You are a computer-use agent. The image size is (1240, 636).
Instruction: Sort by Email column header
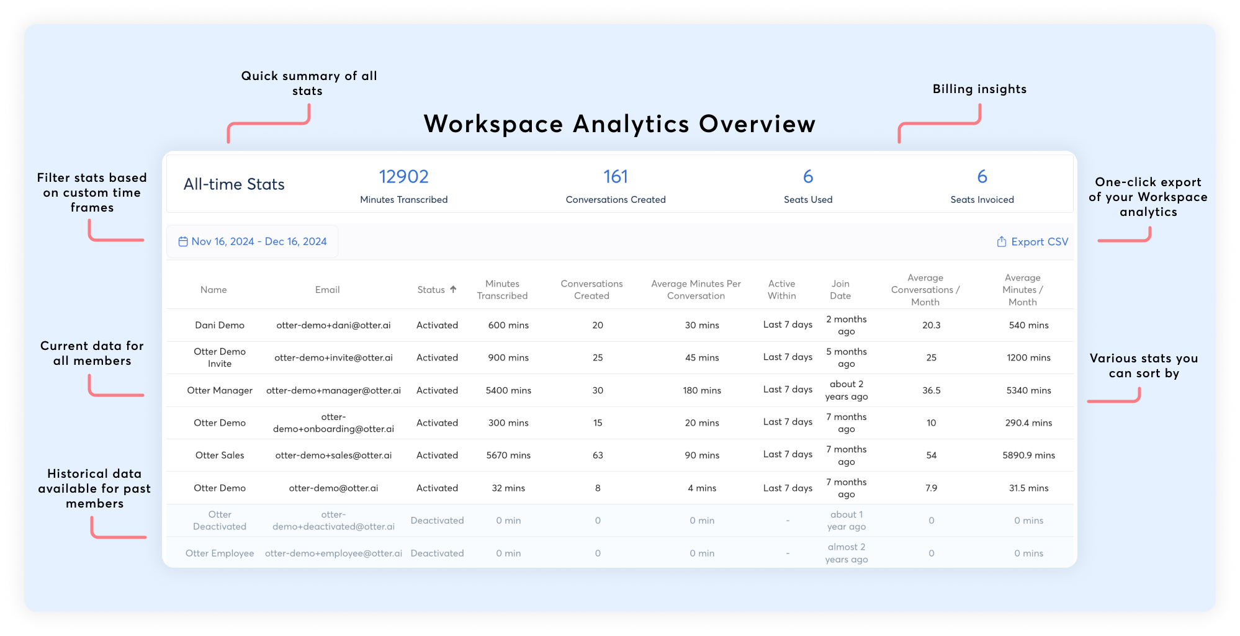(327, 290)
